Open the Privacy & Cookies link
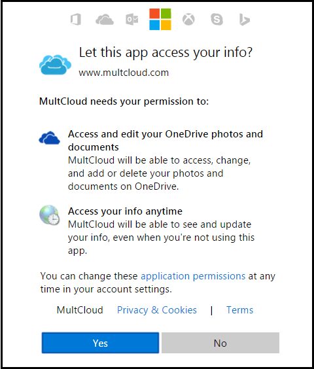 pos(157,310)
